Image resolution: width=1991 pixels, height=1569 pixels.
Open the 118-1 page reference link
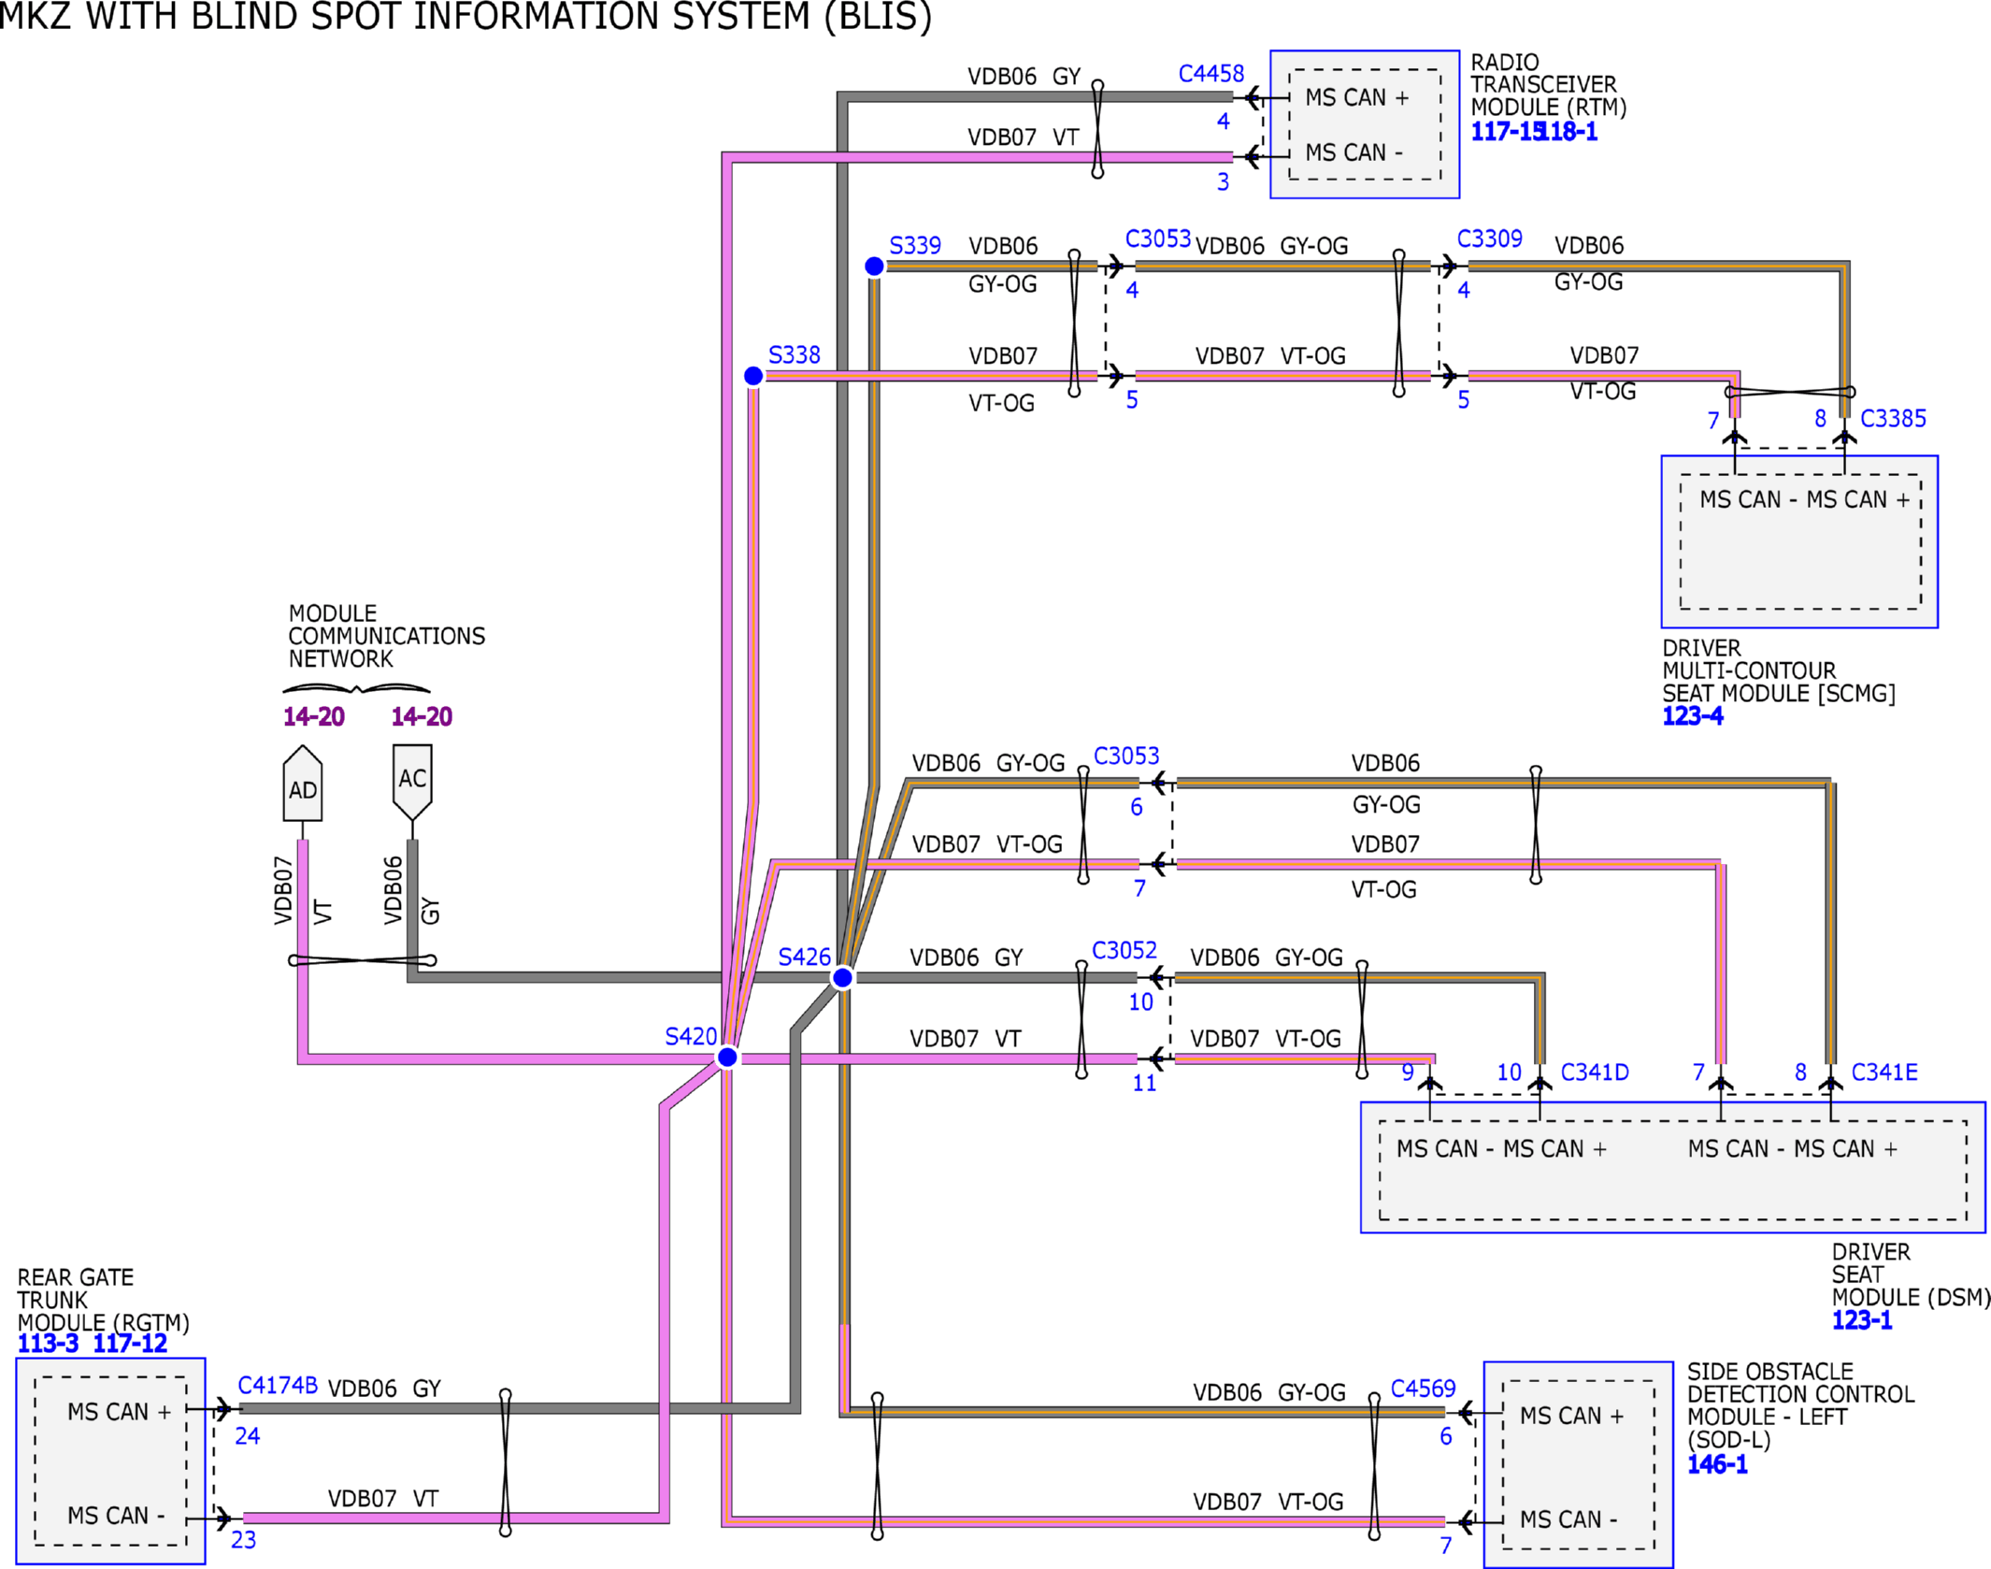click(x=1567, y=132)
